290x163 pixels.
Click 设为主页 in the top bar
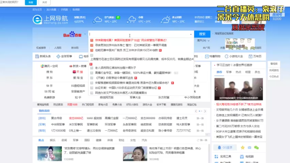click(37, 10)
